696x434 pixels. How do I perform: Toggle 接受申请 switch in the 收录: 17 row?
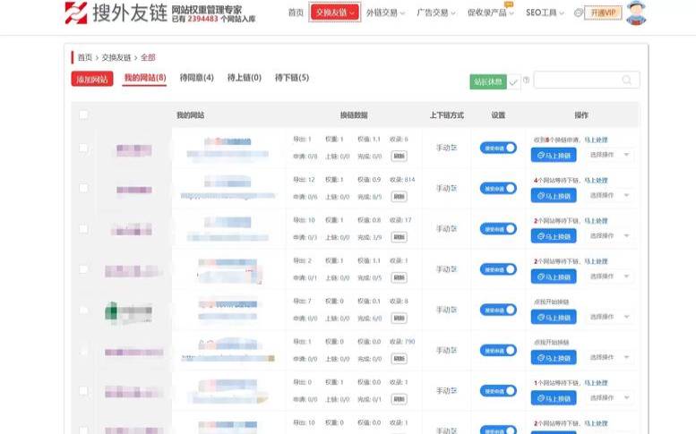click(498, 229)
